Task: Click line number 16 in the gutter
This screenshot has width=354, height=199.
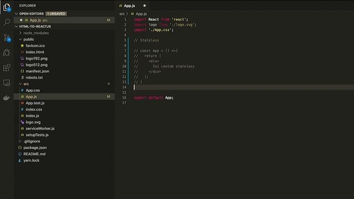Action: (124, 98)
